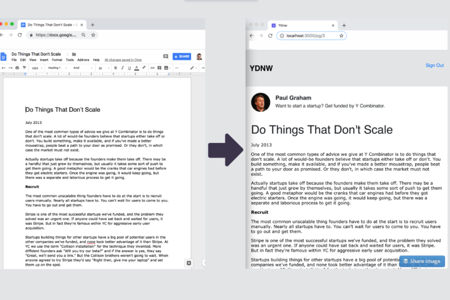Click 'All changes saved in Drive' link
This screenshot has height=300, width=450.
123,60
